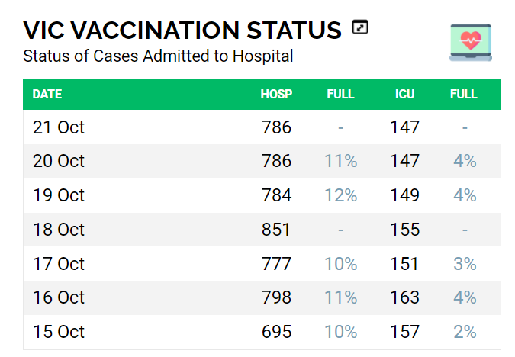Click ICU value 155
This screenshot has width=515, height=357.
(405, 230)
